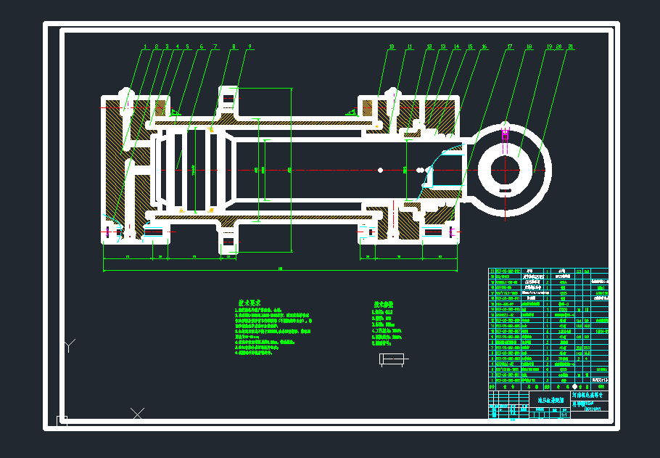The width and height of the screenshot is (660, 458).
Task: Click the X axis label of UCS icon
Action: coord(137,414)
